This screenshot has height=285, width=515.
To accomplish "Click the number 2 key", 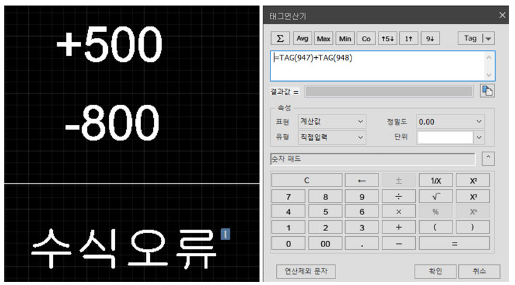I will click(325, 227).
